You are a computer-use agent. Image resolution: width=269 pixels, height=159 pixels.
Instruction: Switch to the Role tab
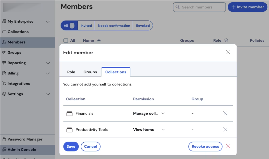click(71, 72)
